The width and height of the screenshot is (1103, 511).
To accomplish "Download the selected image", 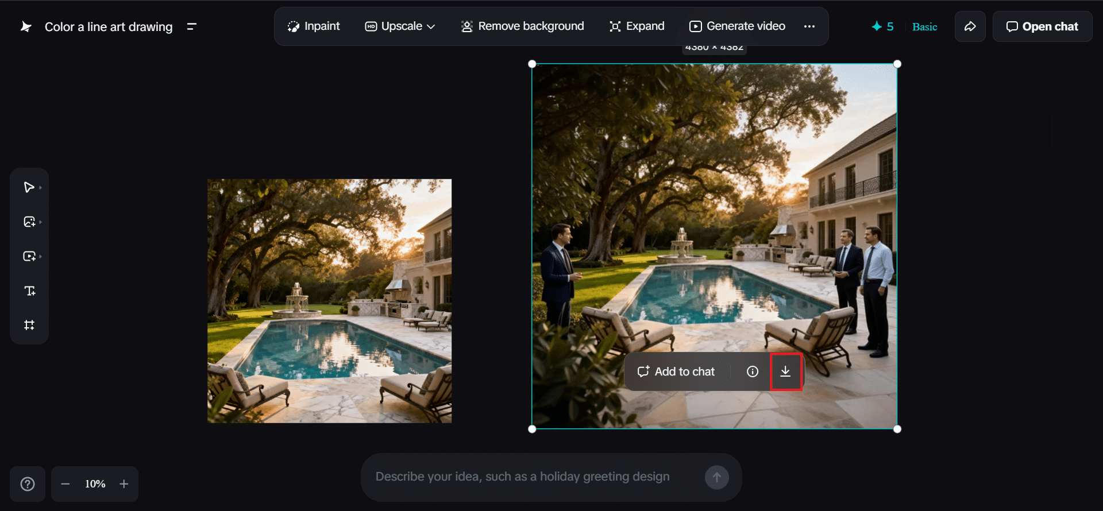I will tap(785, 371).
